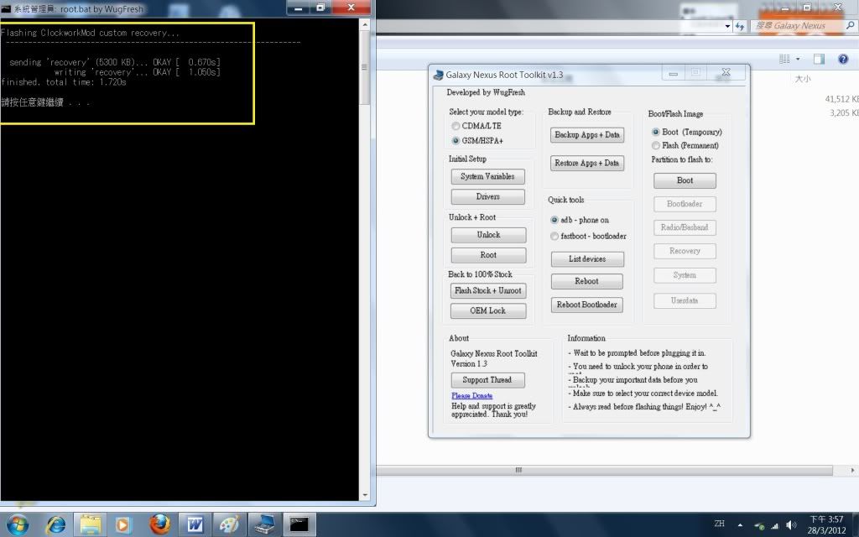Click the Root button
The width and height of the screenshot is (859, 537).
tap(488, 255)
